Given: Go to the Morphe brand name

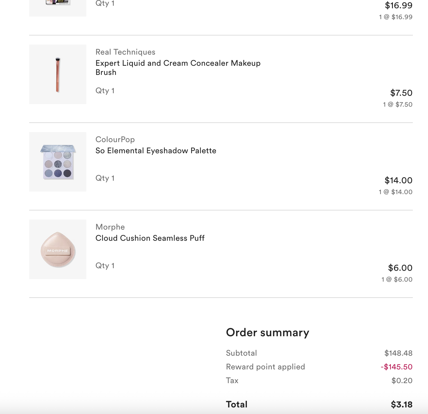Looking at the screenshot, I should [110, 227].
